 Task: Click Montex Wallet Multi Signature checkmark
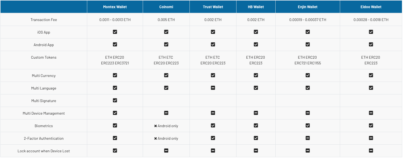(115, 100)
